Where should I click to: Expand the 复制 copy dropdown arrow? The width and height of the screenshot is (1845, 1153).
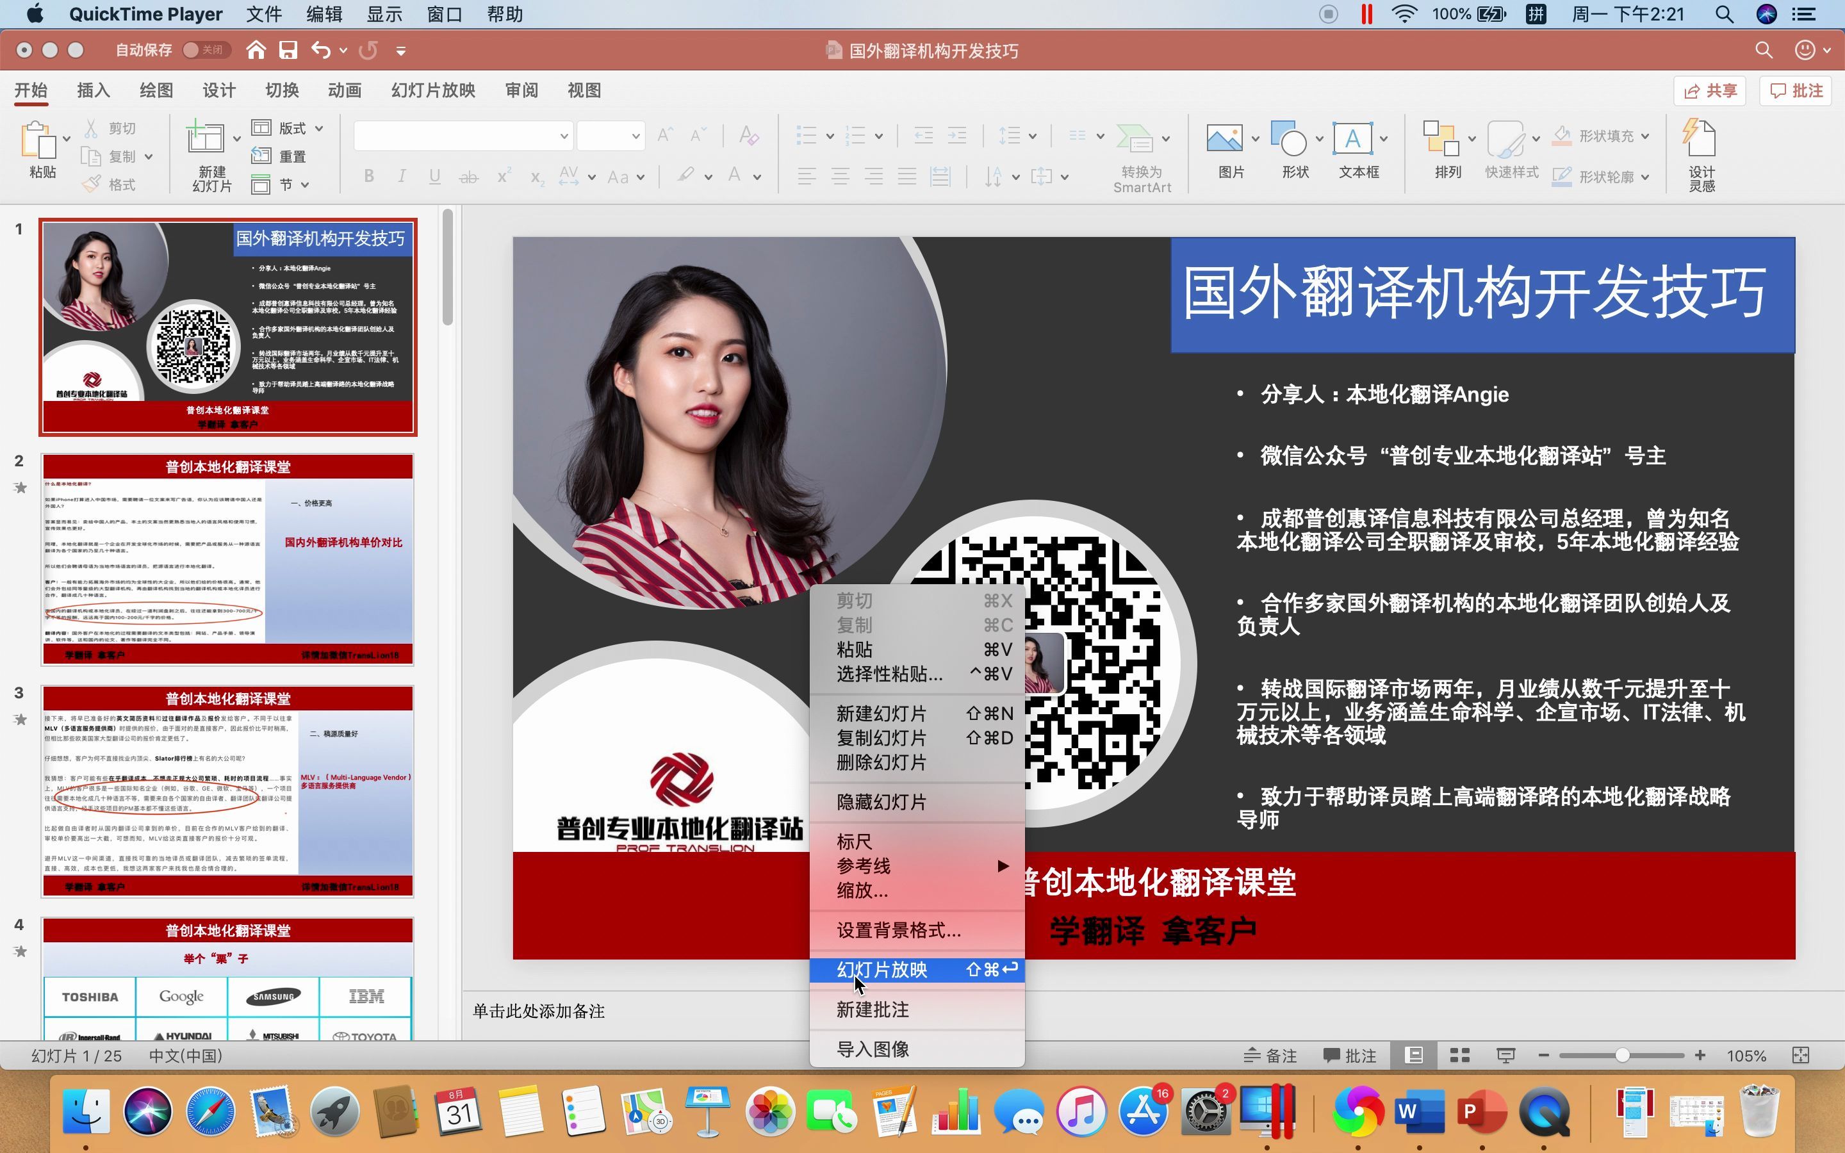pos(149,156)
